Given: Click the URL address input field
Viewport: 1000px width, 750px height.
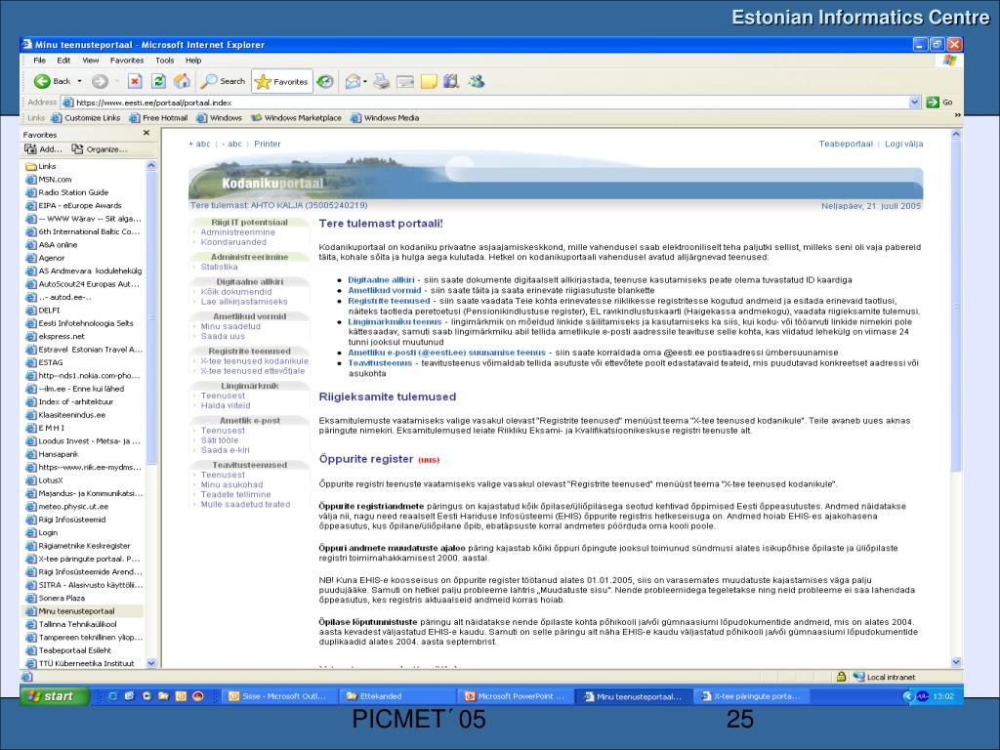Looking at the screenshot, I should (x=488, y=102).
